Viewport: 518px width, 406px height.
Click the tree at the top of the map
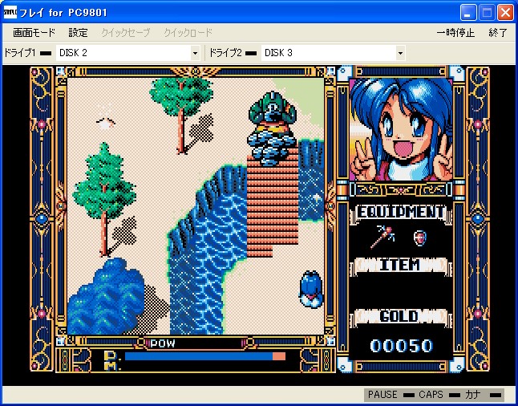click(181, 116)
